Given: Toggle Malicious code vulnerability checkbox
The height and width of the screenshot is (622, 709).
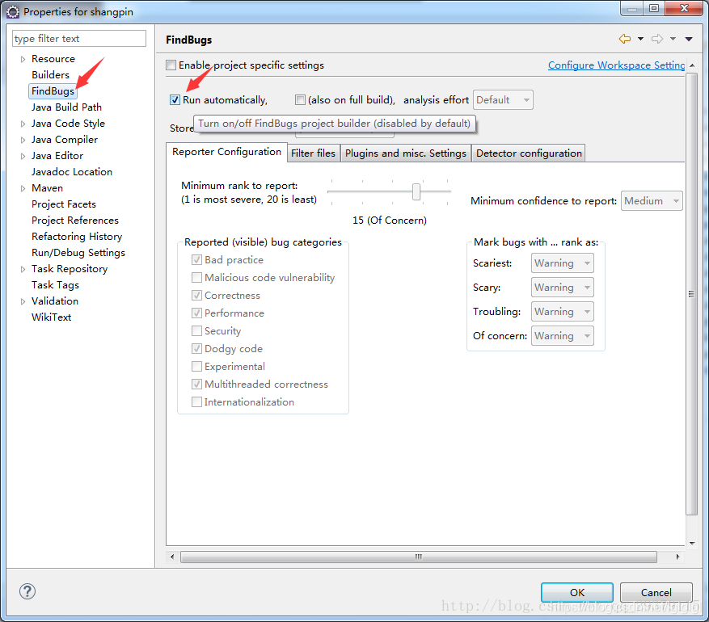Looking at the screenshot, I should (196, 277).
